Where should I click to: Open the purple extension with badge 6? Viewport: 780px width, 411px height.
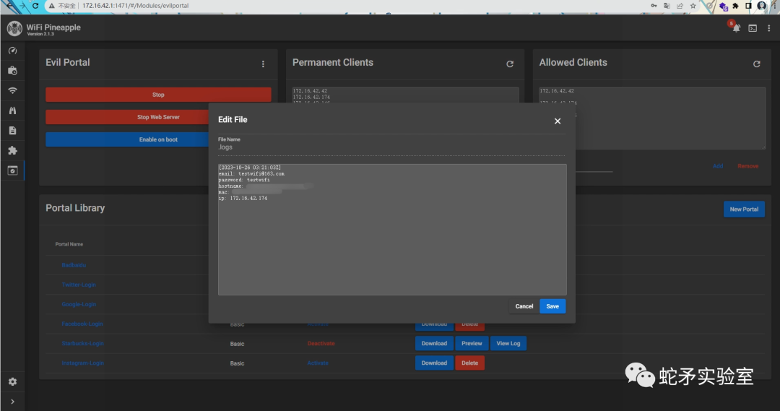(723, 7)
